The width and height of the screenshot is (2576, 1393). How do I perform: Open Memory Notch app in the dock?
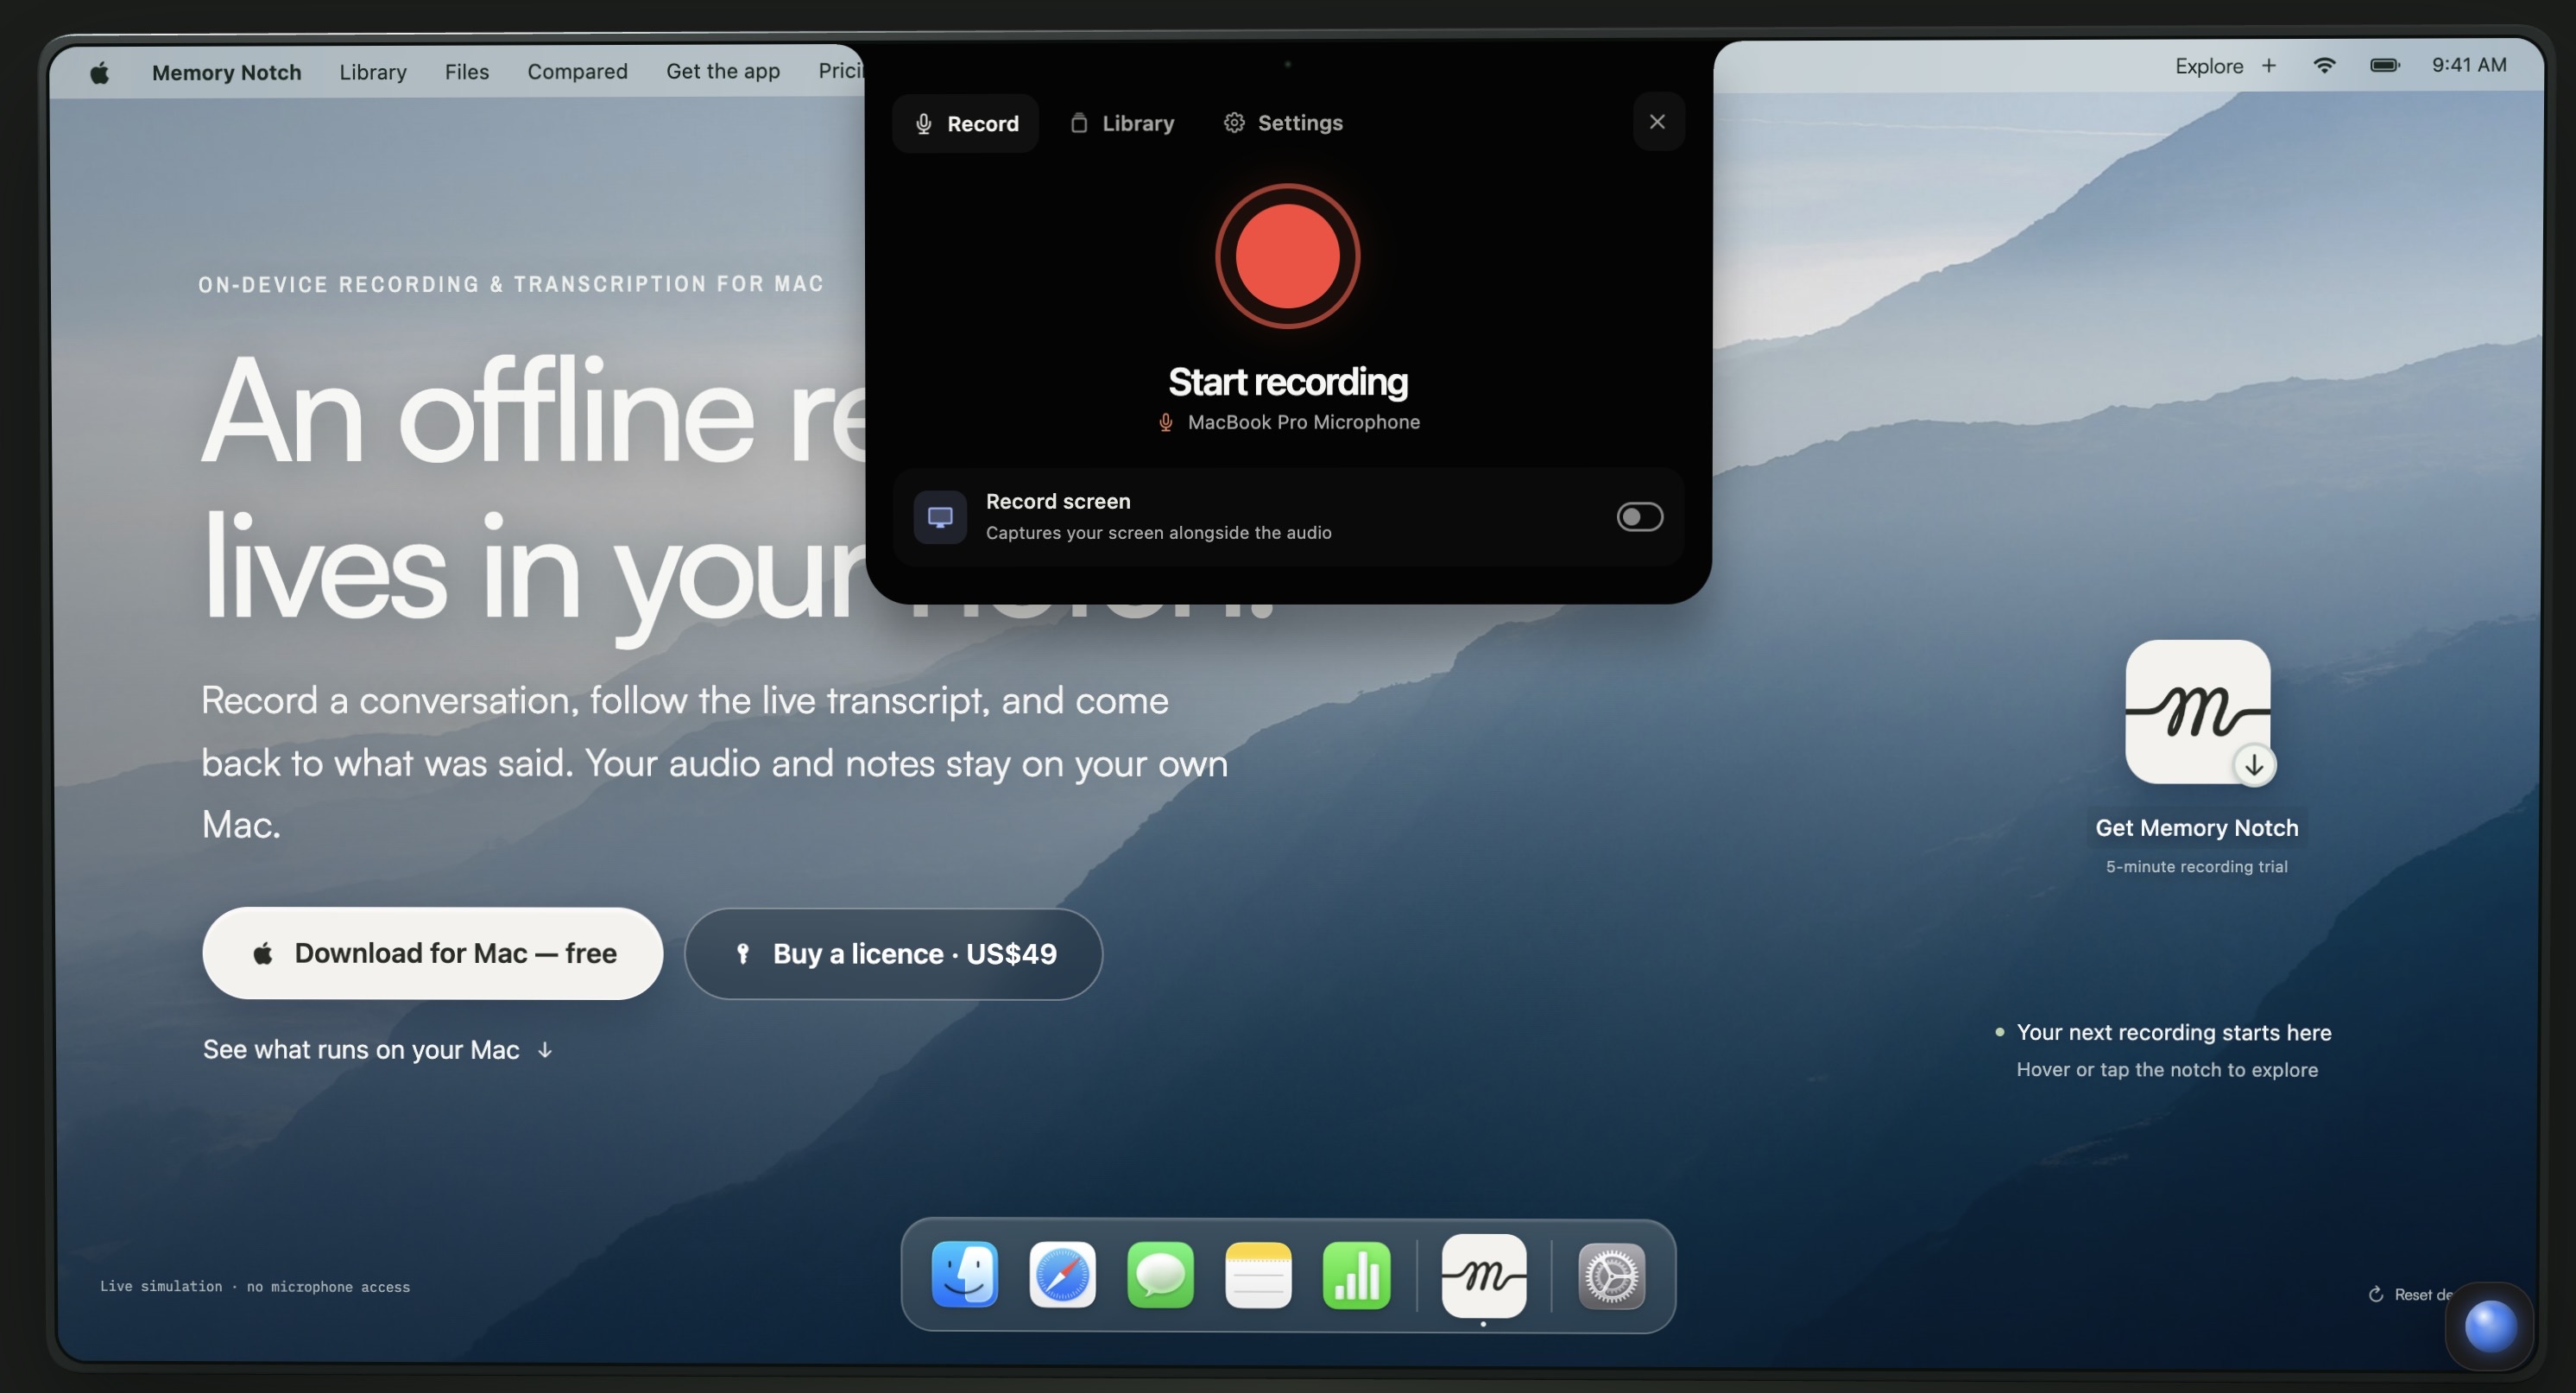point(1483,1275)
